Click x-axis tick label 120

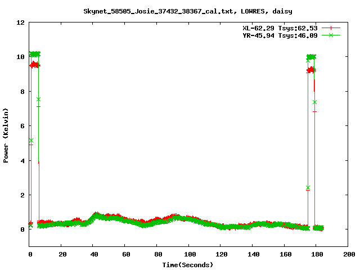pos(222,254)
